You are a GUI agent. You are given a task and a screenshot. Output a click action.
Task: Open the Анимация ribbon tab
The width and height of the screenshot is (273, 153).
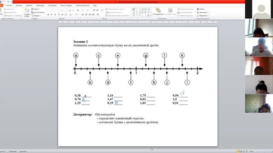click(x=52, y=6)
